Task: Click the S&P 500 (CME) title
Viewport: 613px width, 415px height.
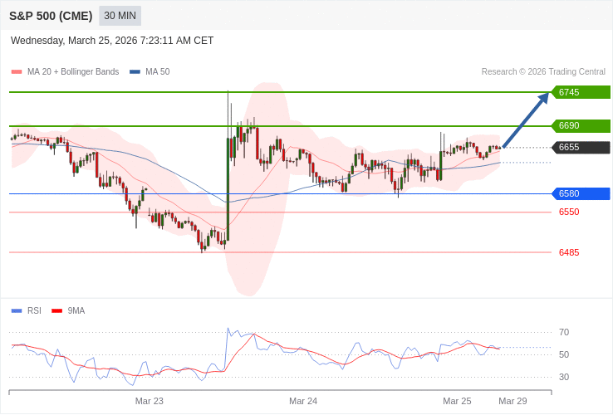Action: pyautogui.click(x=51, y=16)
